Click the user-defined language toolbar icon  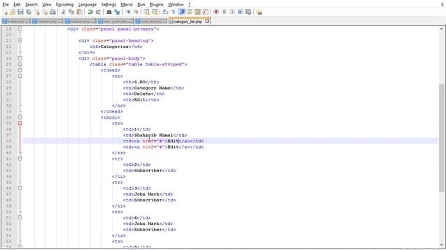pyautogui.click(x=190, y=12)
